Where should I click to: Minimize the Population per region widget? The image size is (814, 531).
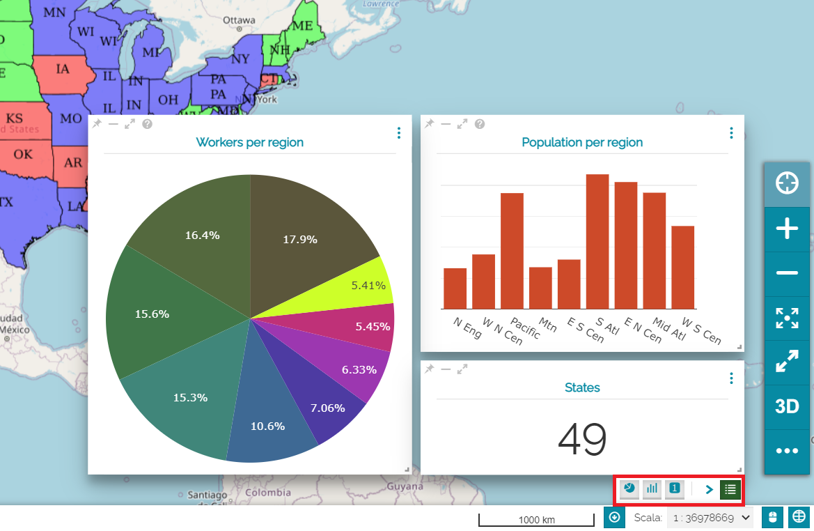pos(446,124)
